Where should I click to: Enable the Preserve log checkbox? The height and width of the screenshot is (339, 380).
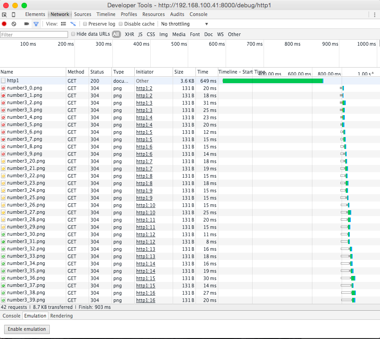[x=85, y=24]
